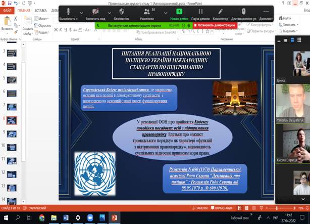
Task: Switch Zoom video panel to gallery grid view
Action: click(x=299, y=40)
